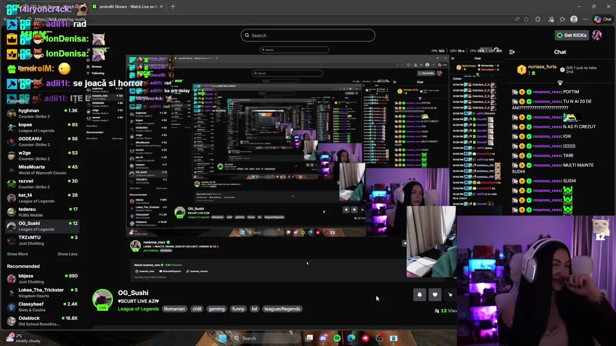Expand the gift leaderboard chevron below nuriaaa_furia
The height and width of the screenshot is (346, 616).
[560, 83]
